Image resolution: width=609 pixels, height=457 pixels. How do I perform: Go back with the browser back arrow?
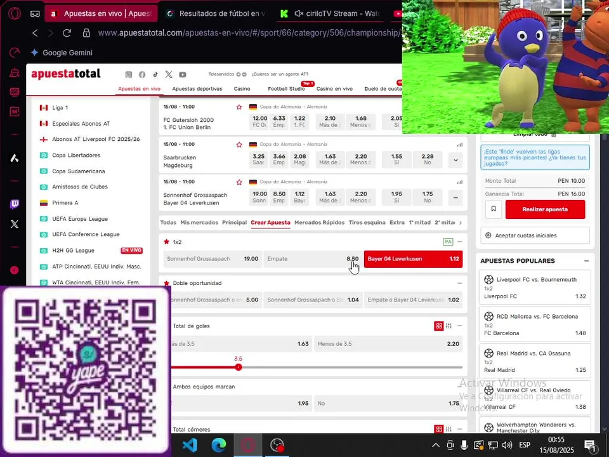point(35,33)
